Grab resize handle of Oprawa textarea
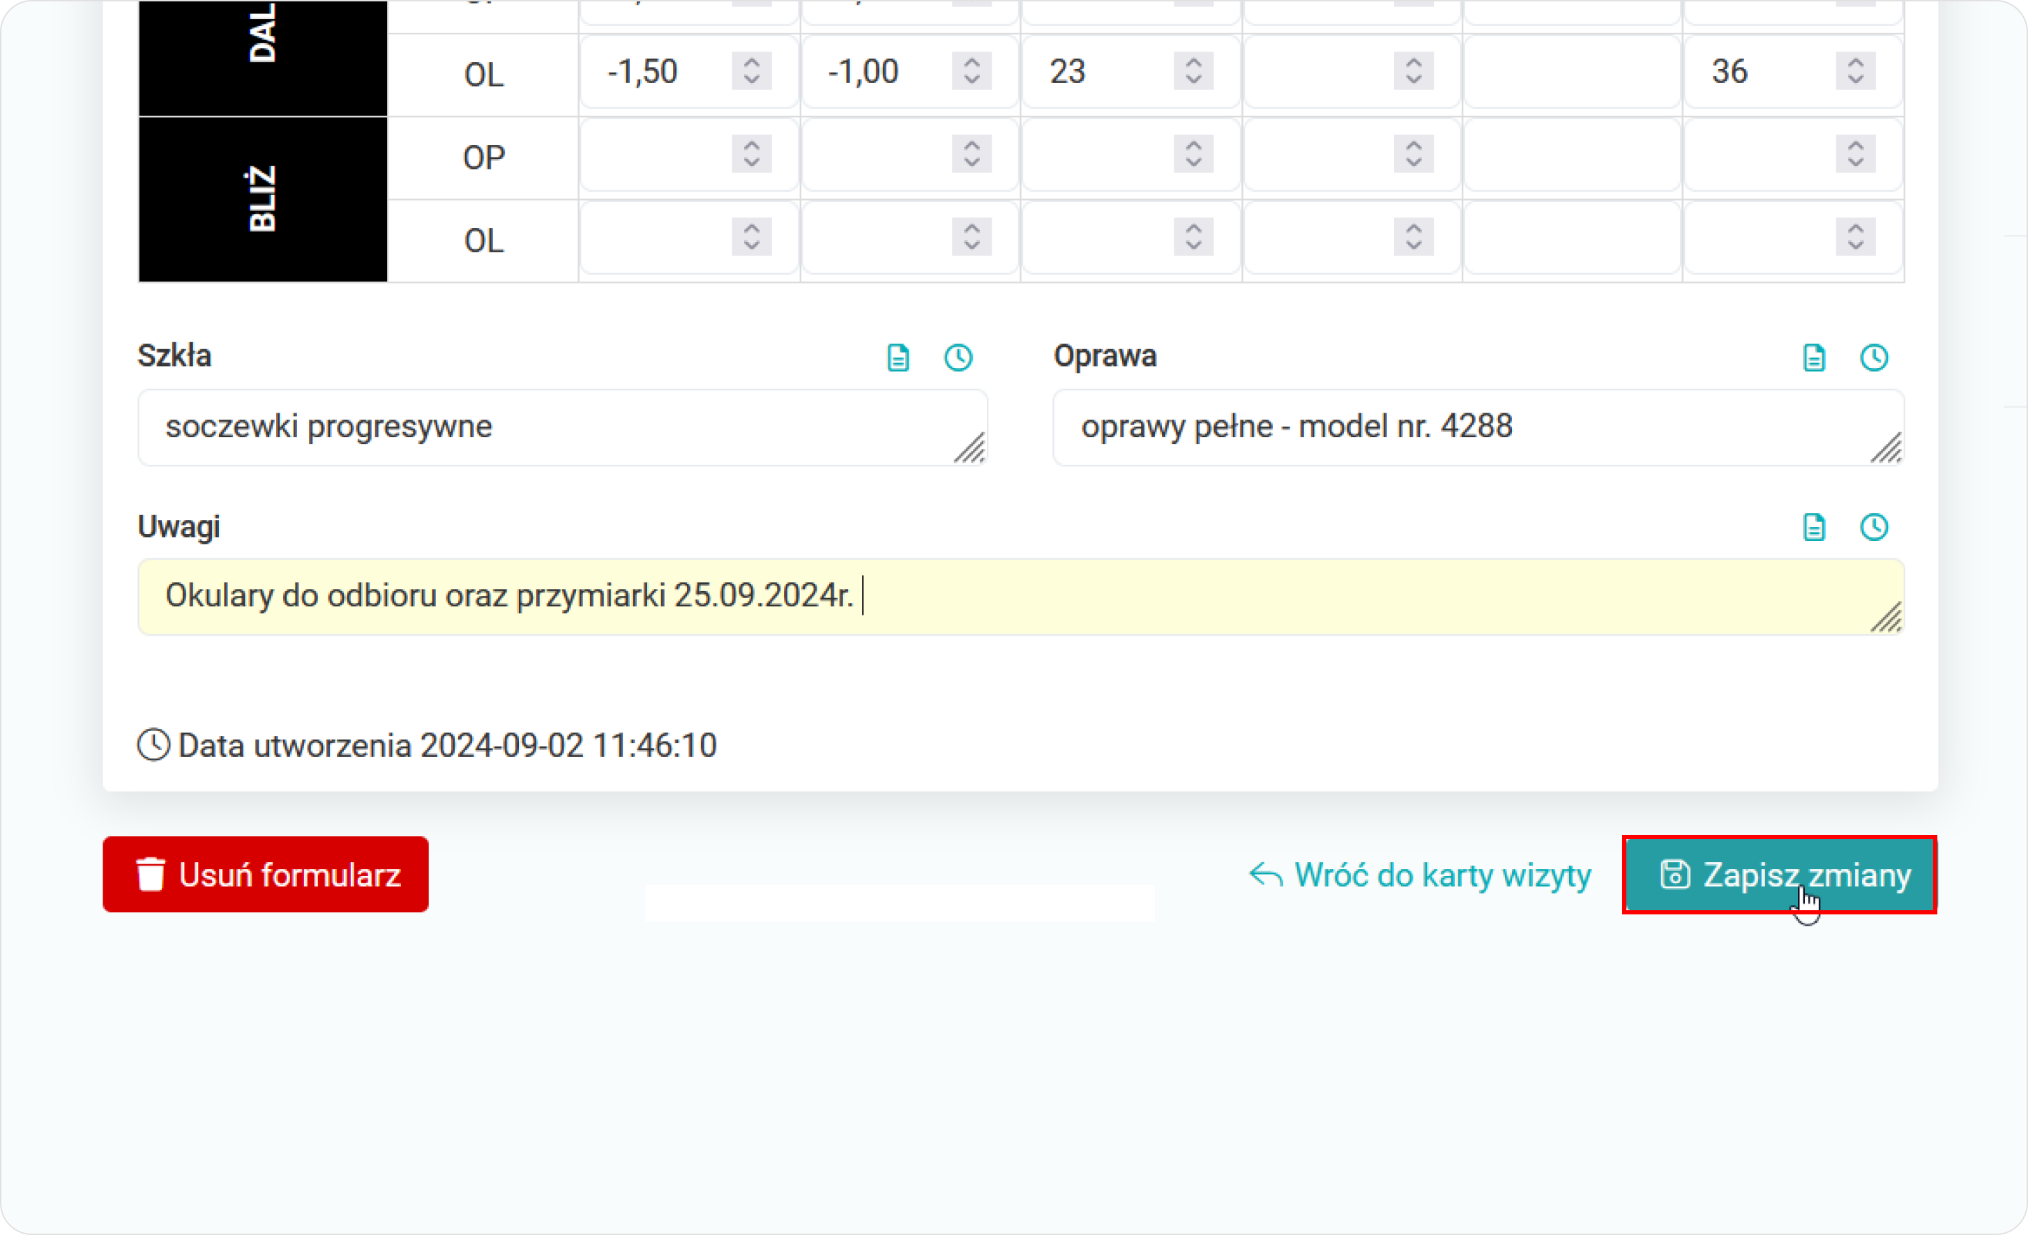Viewport: 2028px width, 1235px height. point(1886,447)
